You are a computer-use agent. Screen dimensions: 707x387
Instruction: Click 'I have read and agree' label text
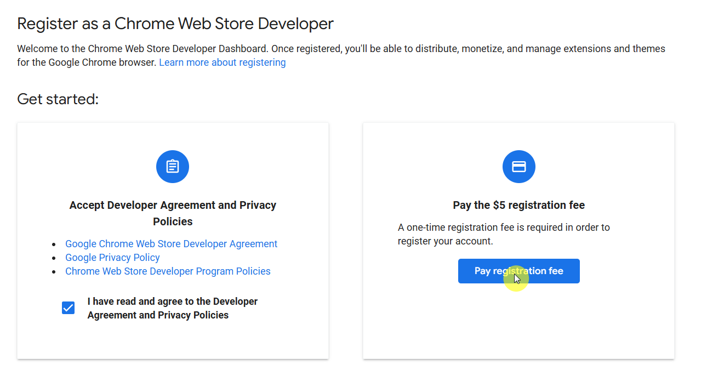click(x=172, y=308)
